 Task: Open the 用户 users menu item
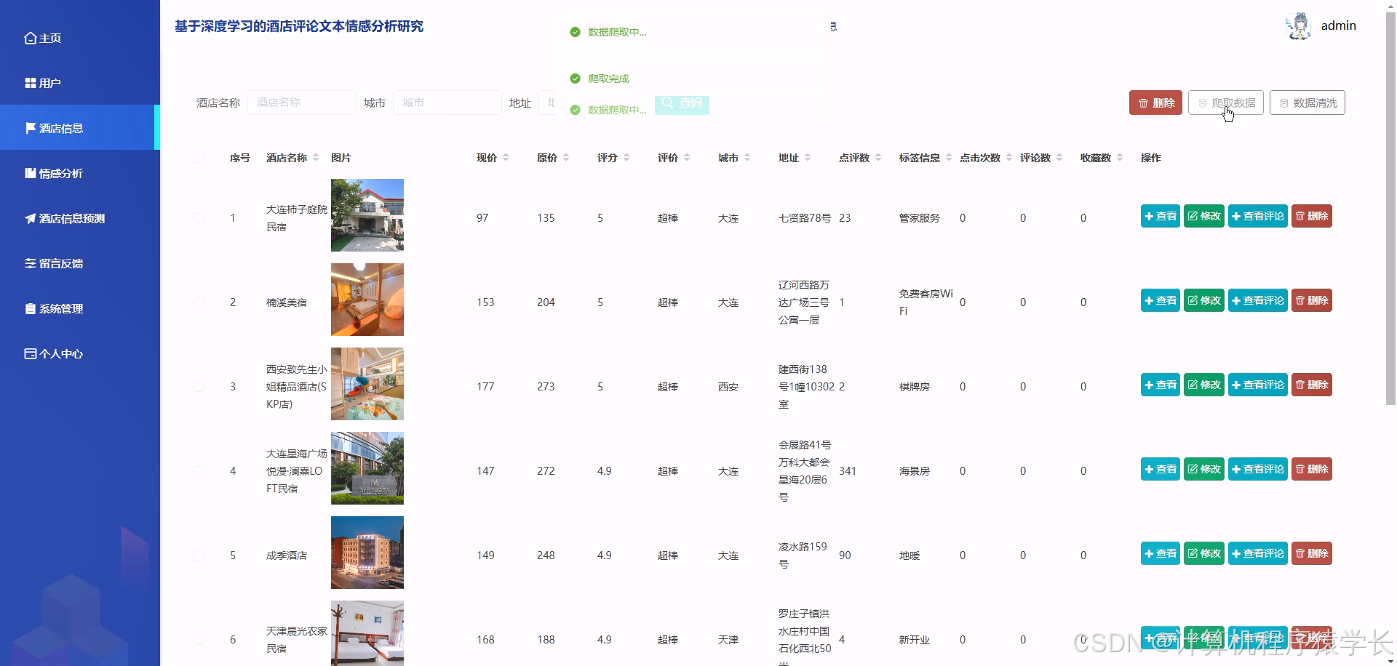(x=80, y=83)
